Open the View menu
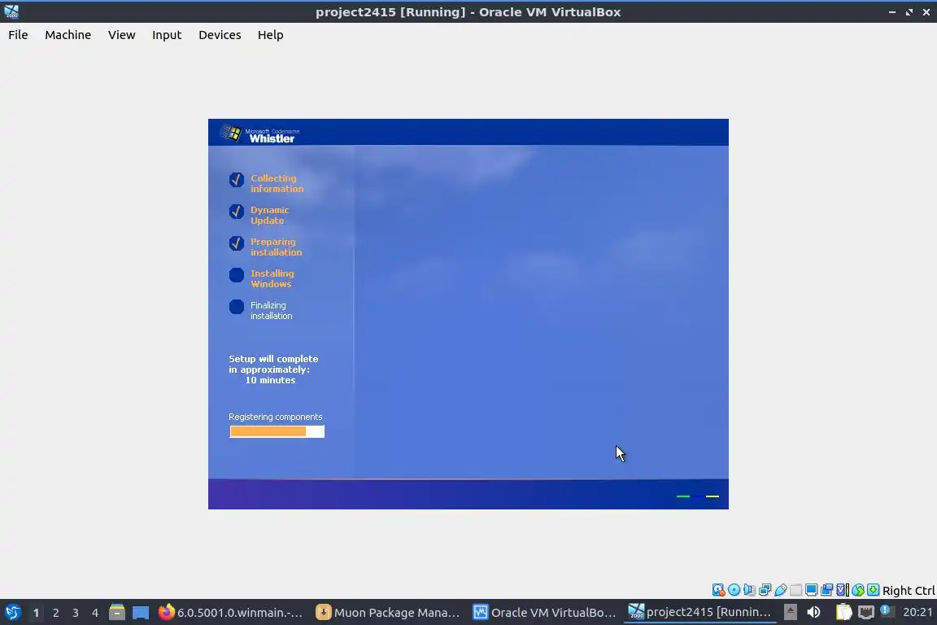Screen dimensions: 937x625 coord(121,35)
